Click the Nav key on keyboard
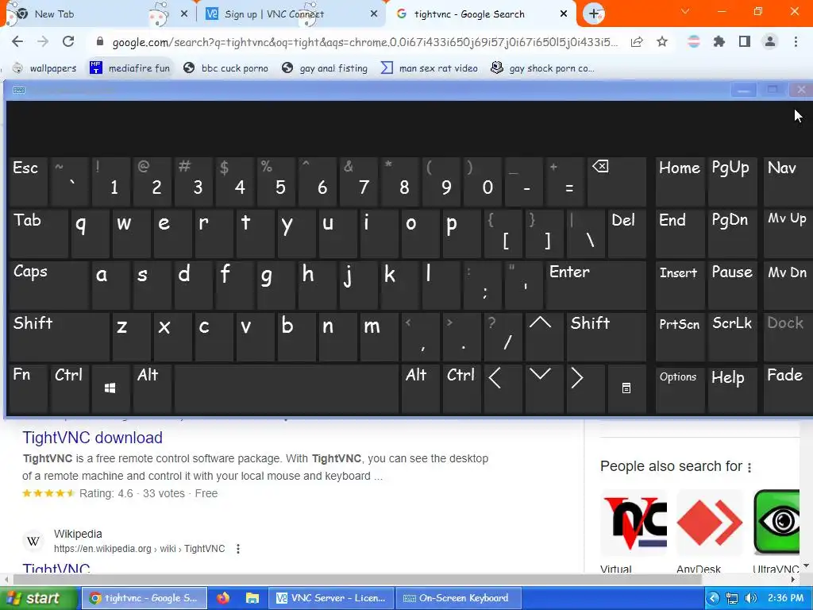Screen dimensions: 813x610 pyautogui.click(x=788, y=181)
